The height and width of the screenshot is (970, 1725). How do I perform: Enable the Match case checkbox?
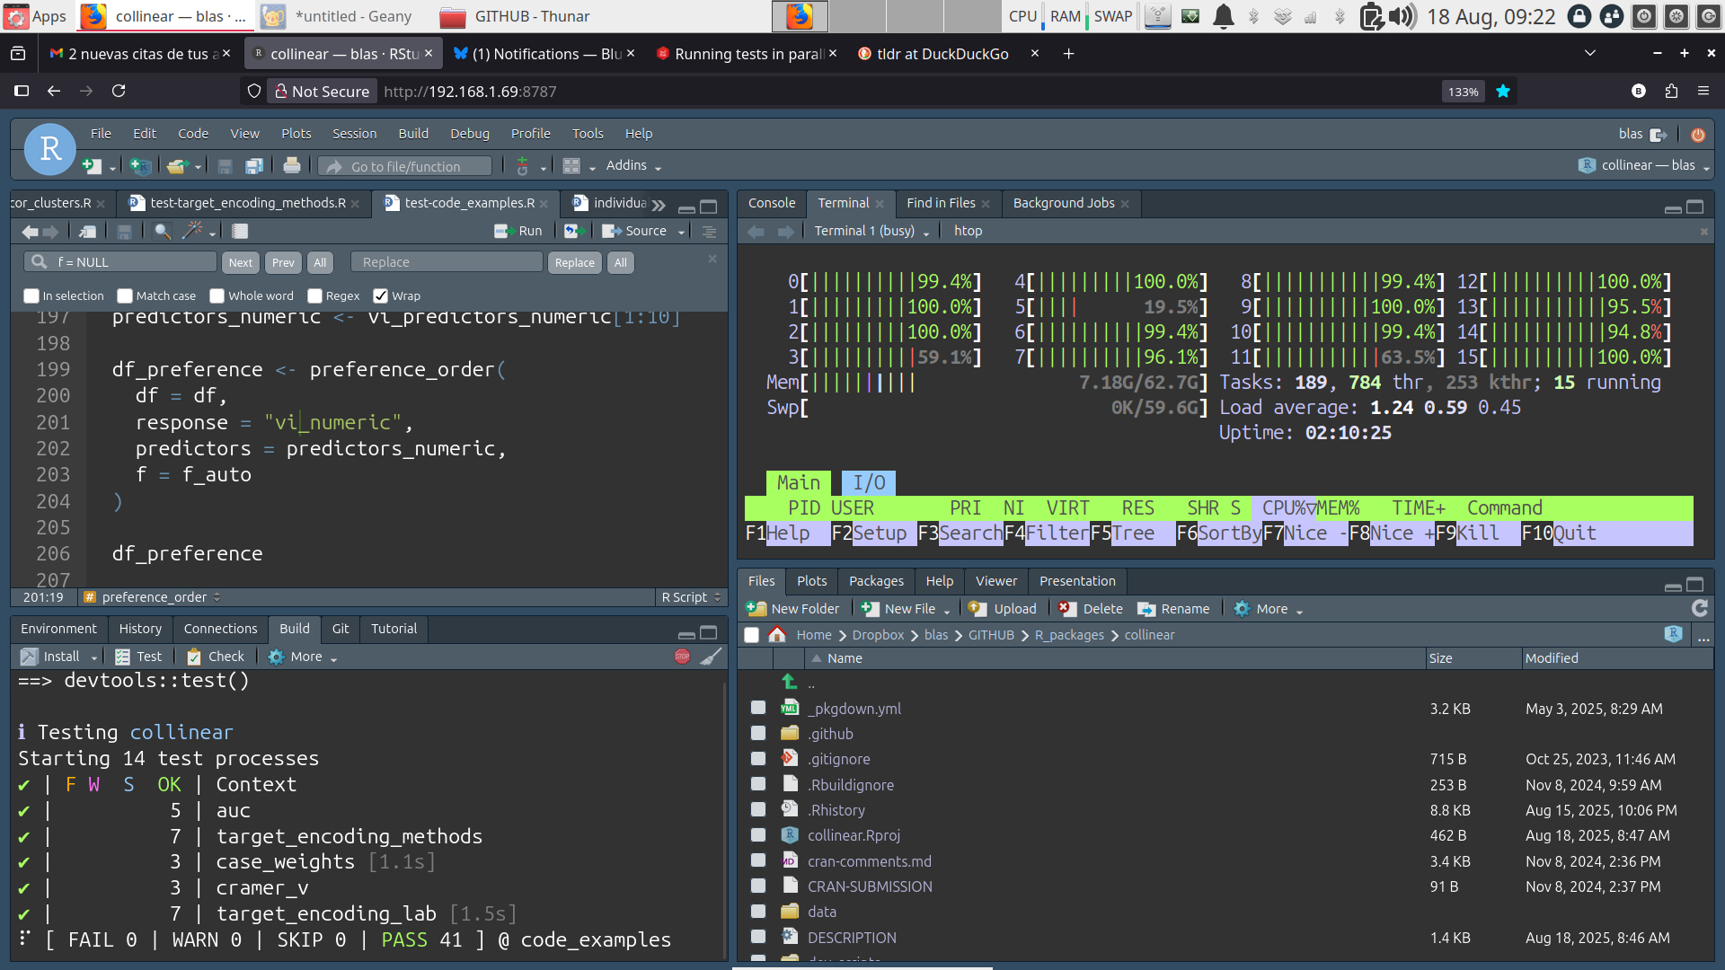126,296
